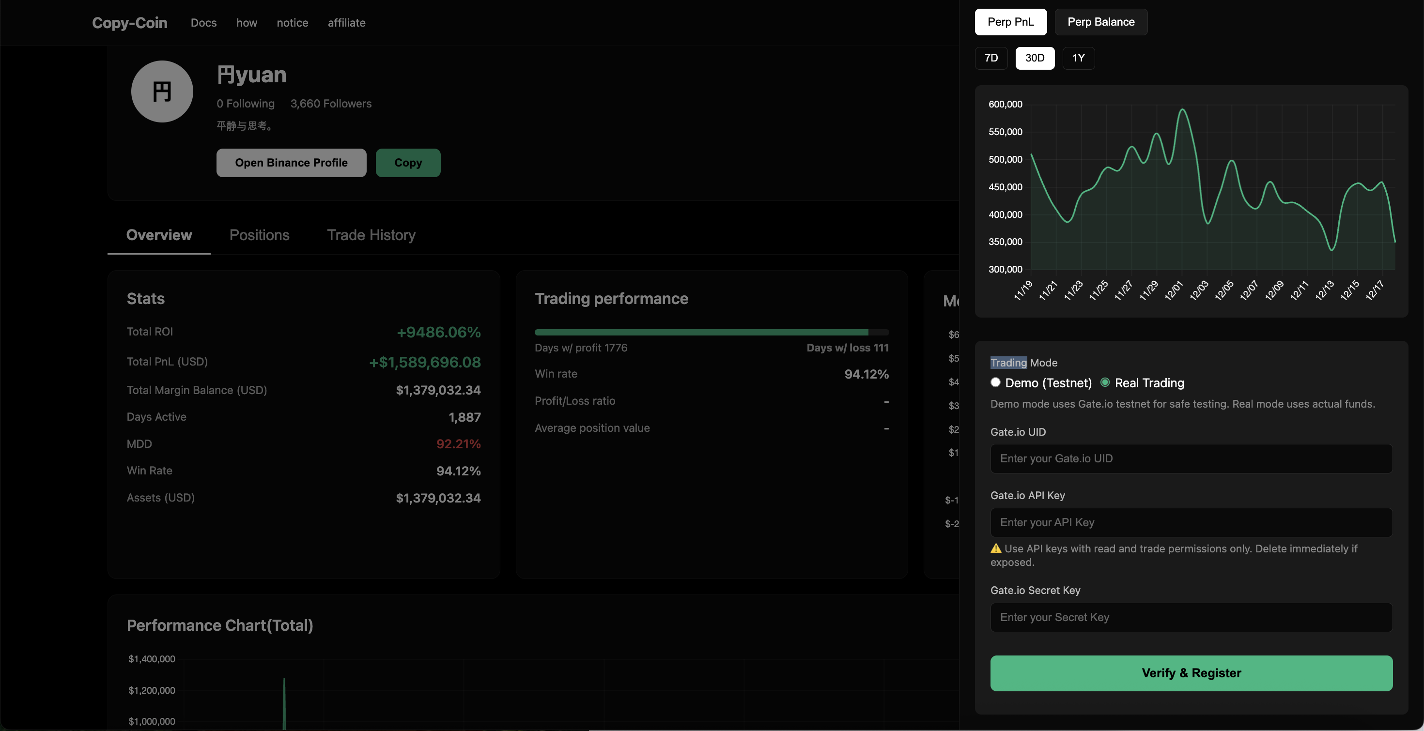Click the days with profit progress bar
Viewport: 1424px width, 731px height.
tap(711, 332)
